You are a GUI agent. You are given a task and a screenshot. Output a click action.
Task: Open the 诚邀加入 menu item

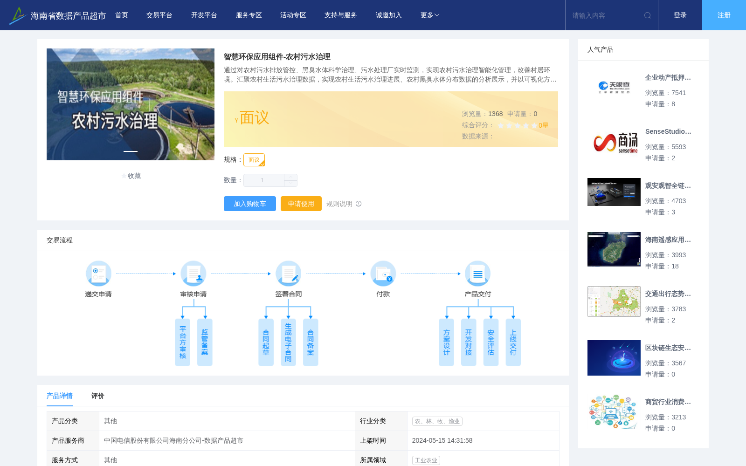pyautogui.click(x=389, y=15)
